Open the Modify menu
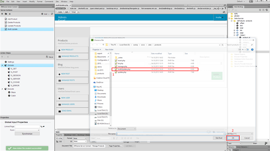Screen dimensions: 270x151 tap(32, 1)
